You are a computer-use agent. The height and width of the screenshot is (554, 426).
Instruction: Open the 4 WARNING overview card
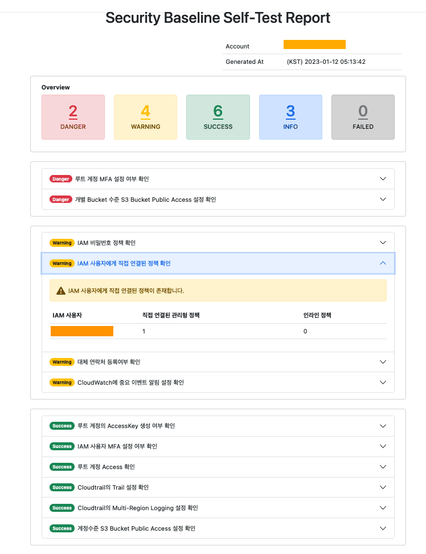coord(145,117)
